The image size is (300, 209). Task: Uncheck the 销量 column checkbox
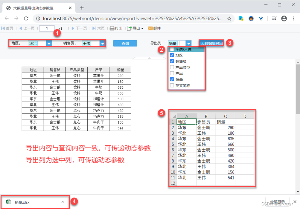pyautogui.click(x=172, y=79)
